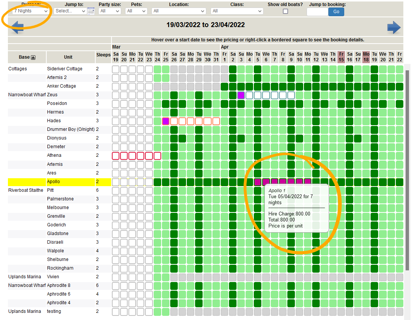The image size is (412, 320).
Task: Click the first red-bordered square in Athena row
Action: click(x=116, y=156)
